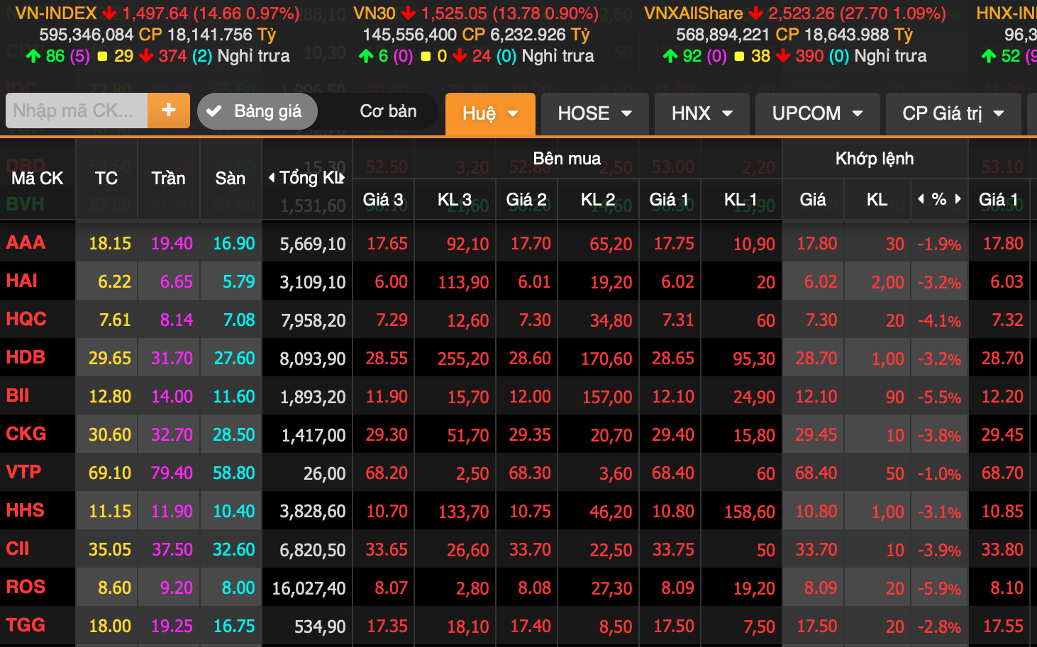Click the left arrow before % column

pyautogui.click(x=921, y=199)
